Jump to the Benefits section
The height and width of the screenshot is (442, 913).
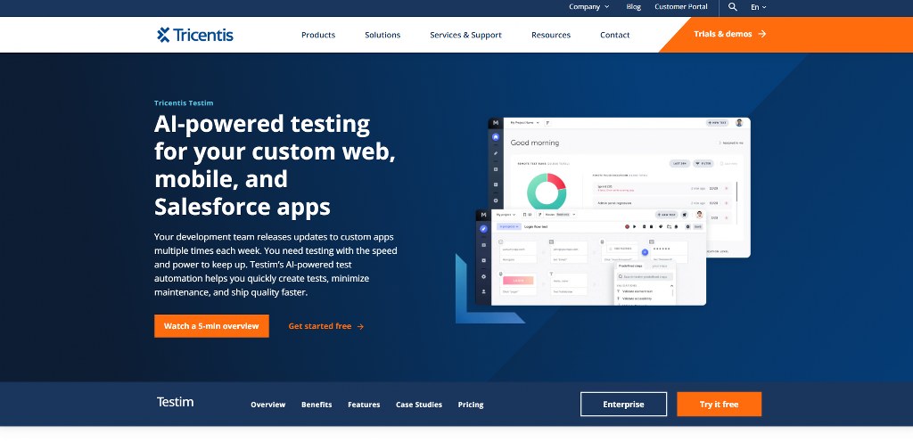317,405
